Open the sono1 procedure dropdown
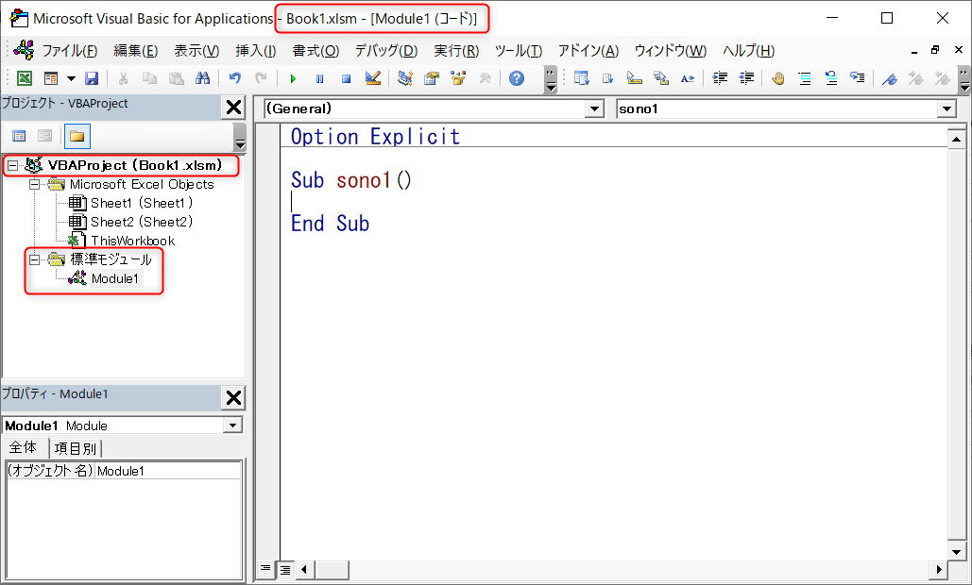Image resolution: width=972 pixels, height=585 pixels. point(946,109)
